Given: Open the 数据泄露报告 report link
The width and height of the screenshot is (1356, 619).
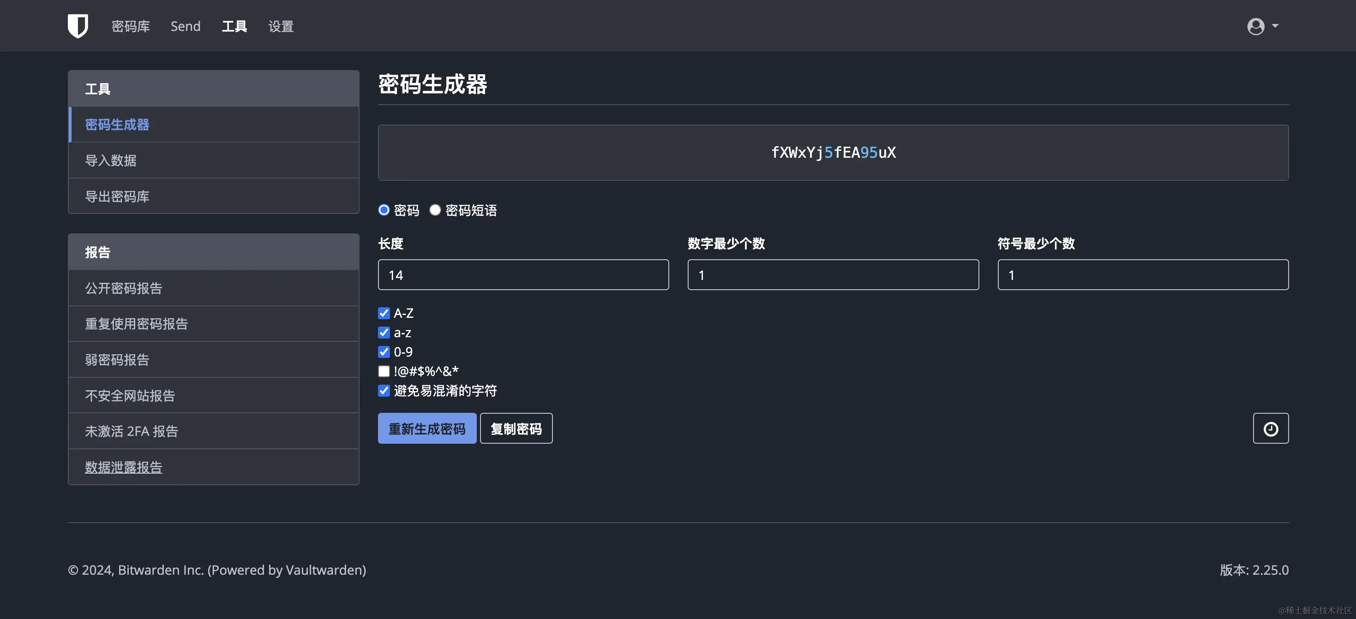Looking at the screenshot, I should click(124, 467).
